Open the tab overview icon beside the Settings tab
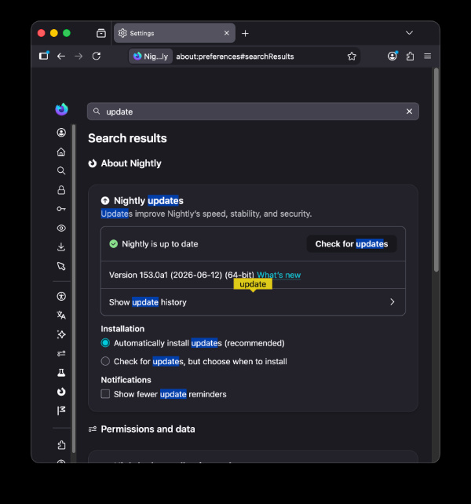 (x=101, y=33)
